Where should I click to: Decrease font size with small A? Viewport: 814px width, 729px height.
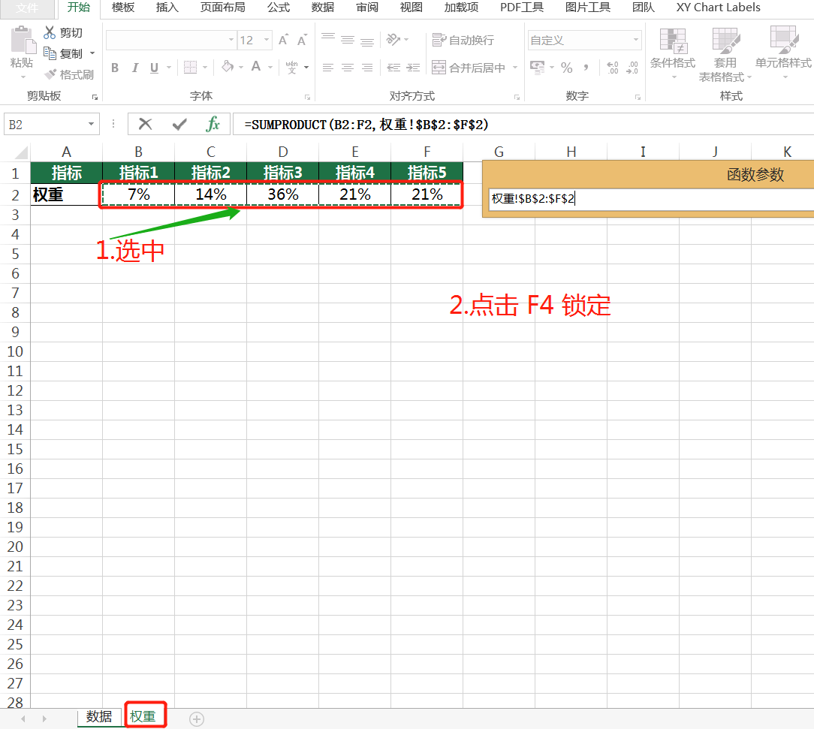click(x=302, y=40)
